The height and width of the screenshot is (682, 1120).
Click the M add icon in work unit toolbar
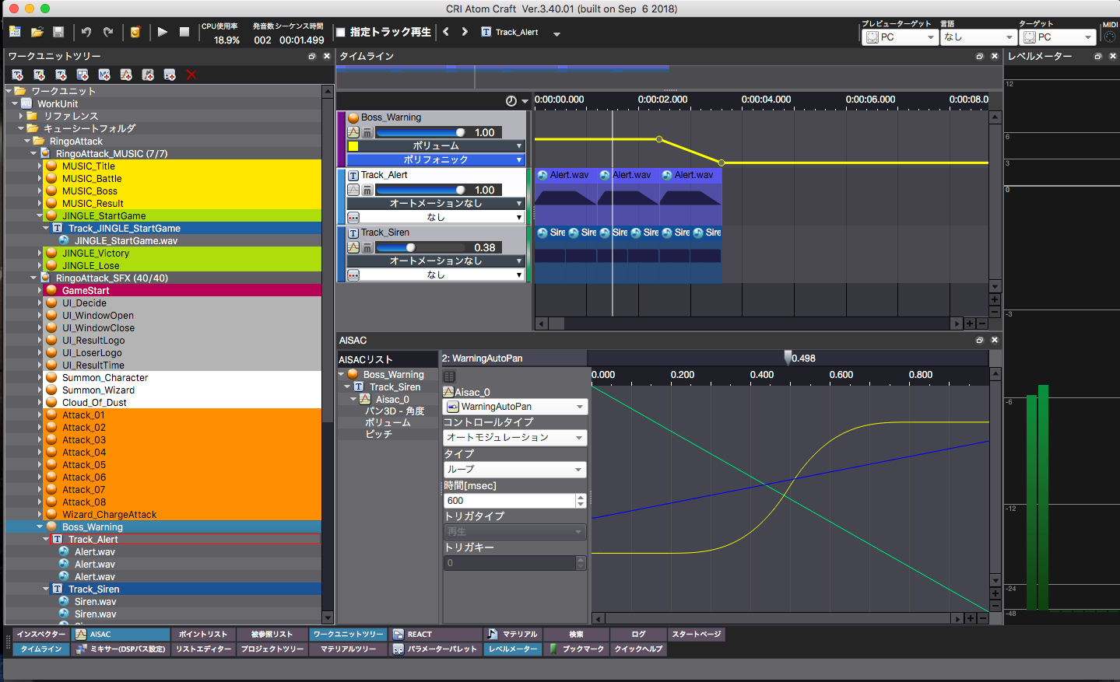[x=104, y=75]
